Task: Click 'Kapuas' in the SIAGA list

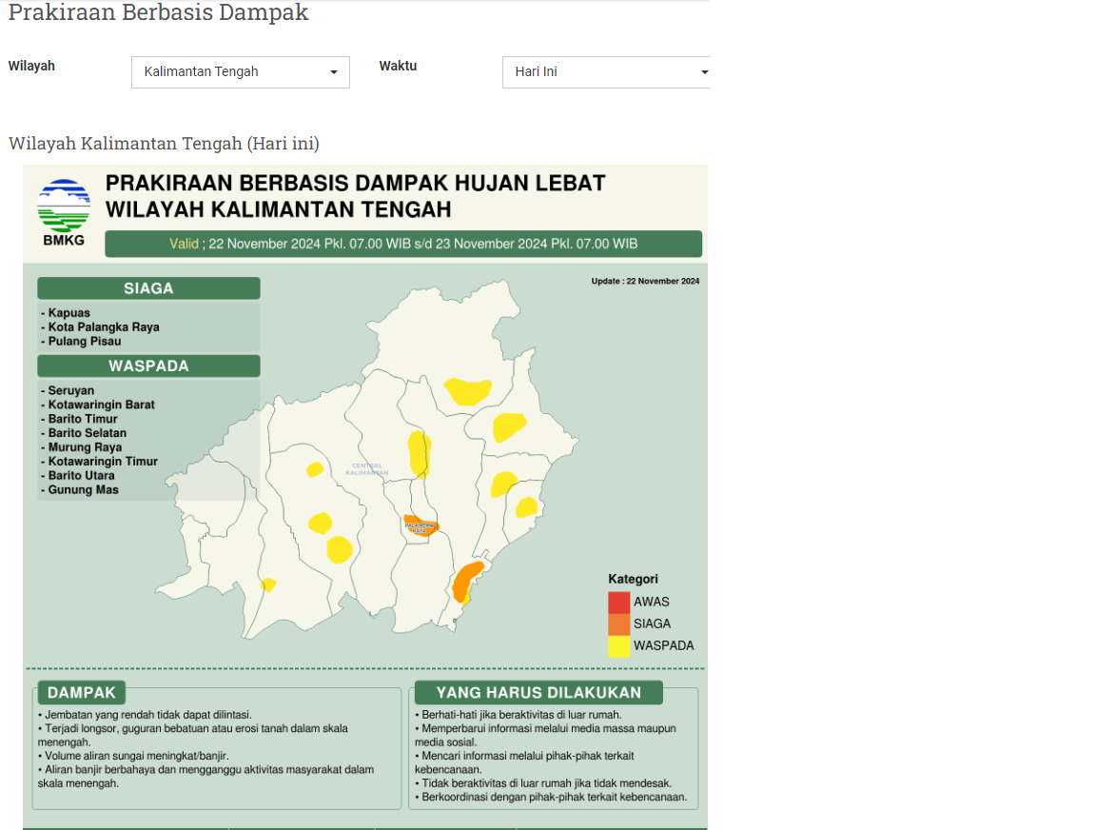Action: click(x=68, y=312)
